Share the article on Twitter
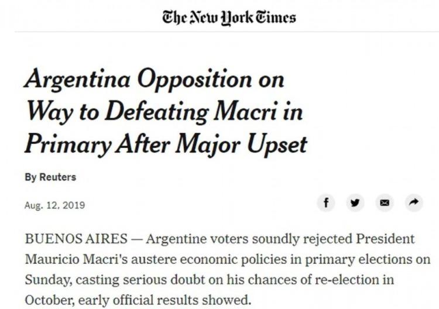The image size is (439, 309). (355, 202)
